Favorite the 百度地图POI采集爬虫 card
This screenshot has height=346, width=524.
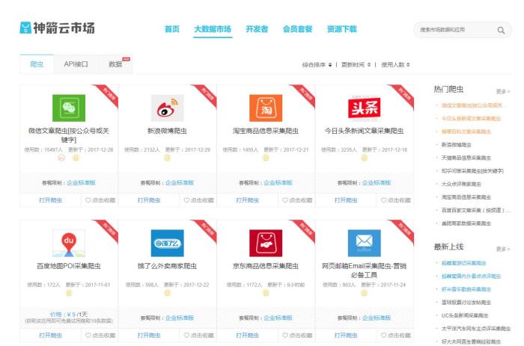pyautogui.click(x=100, y=336)
